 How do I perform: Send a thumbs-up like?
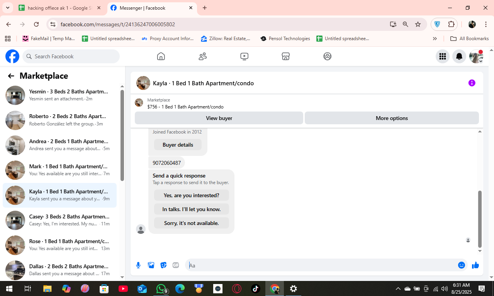(x=475, y=265)
